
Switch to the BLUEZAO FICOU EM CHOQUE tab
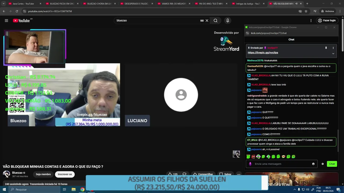tap(62, 4)
